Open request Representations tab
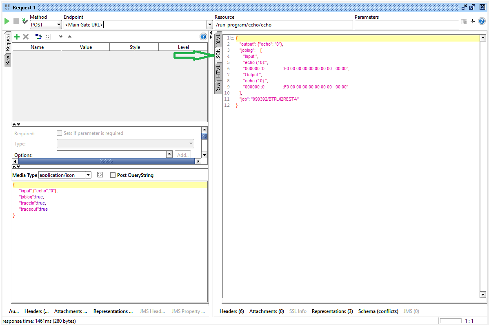Screen dimensions: 489x326 [x=113, y=311]
